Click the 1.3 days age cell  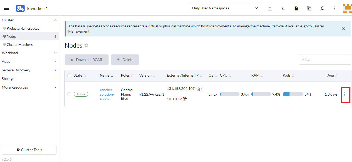[331, 94]
